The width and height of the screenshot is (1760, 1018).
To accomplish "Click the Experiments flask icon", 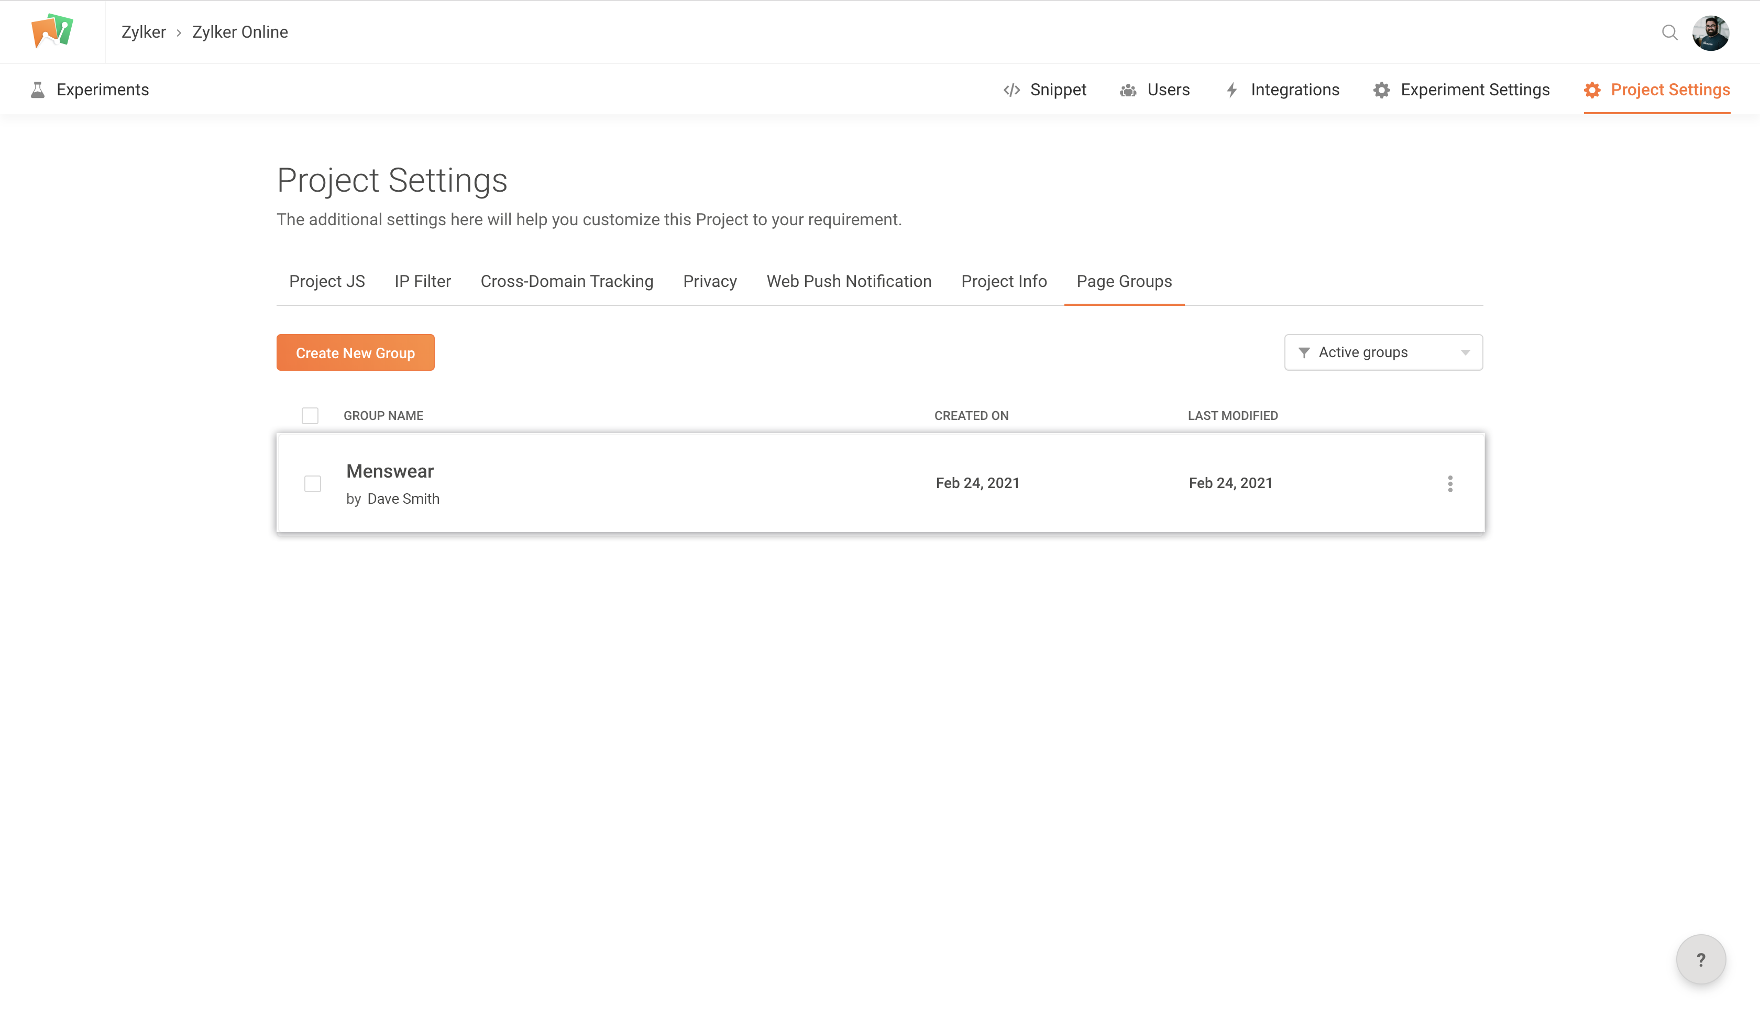I will pyautogui.click(x=38, y=90).
